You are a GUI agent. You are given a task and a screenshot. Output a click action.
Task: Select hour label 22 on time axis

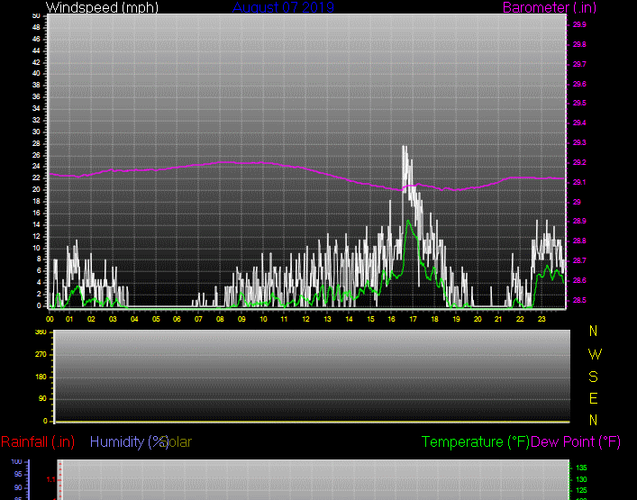click(x=520, y=319)
